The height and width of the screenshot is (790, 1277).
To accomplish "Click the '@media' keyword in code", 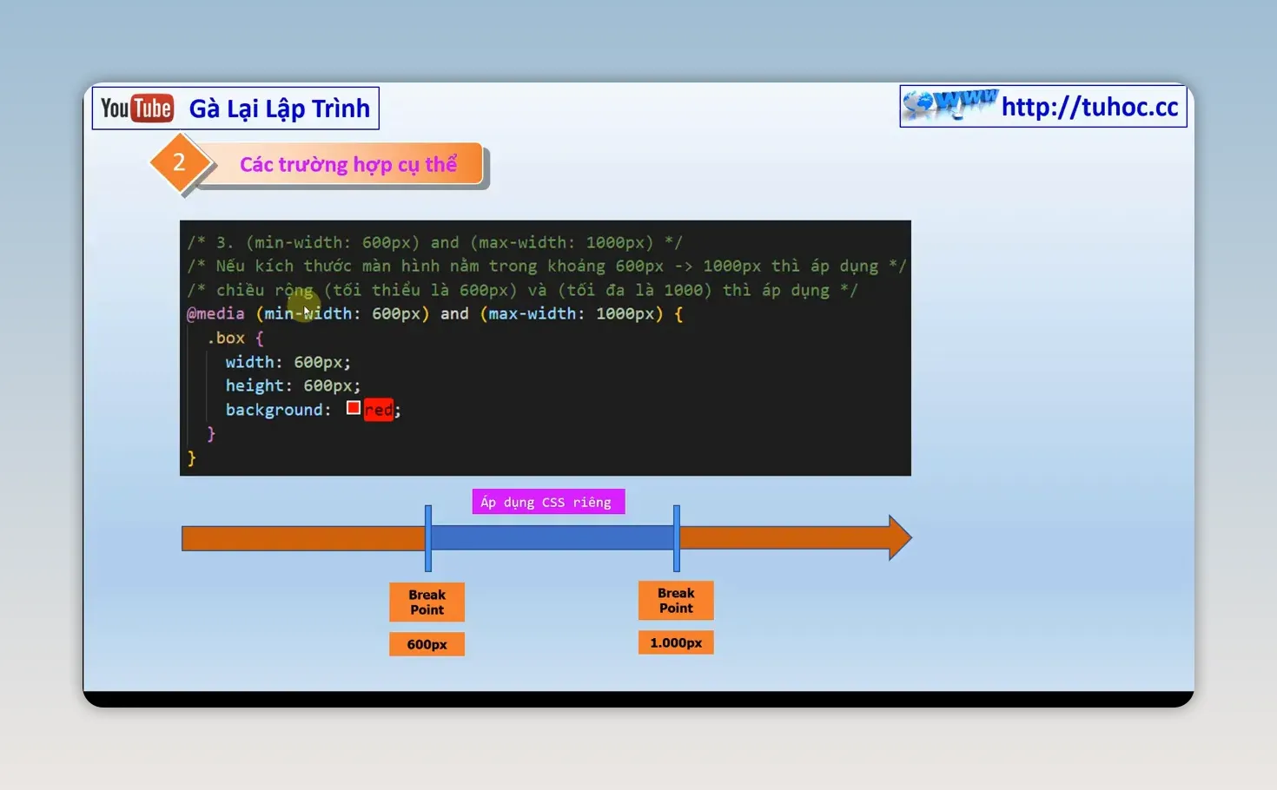I will click(215, 313).
